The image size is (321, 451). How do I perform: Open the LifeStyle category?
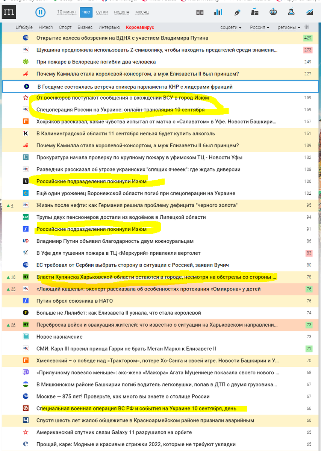24,27
